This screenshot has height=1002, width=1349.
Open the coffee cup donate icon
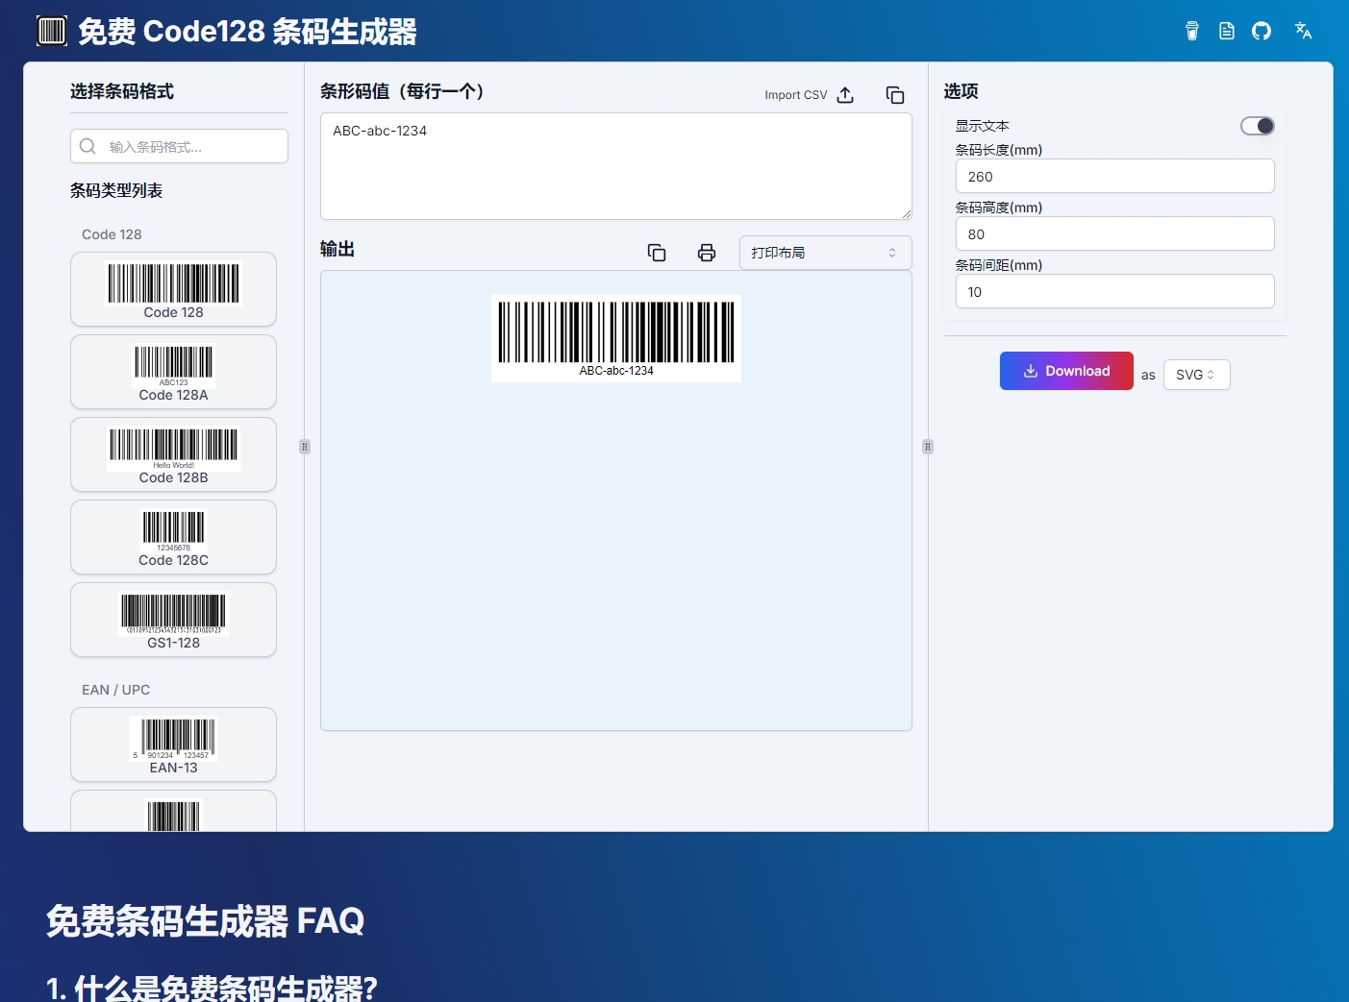pos(1192,31)
